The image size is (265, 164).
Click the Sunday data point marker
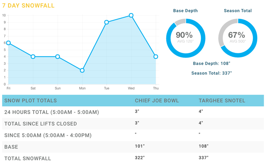(58, 57)
